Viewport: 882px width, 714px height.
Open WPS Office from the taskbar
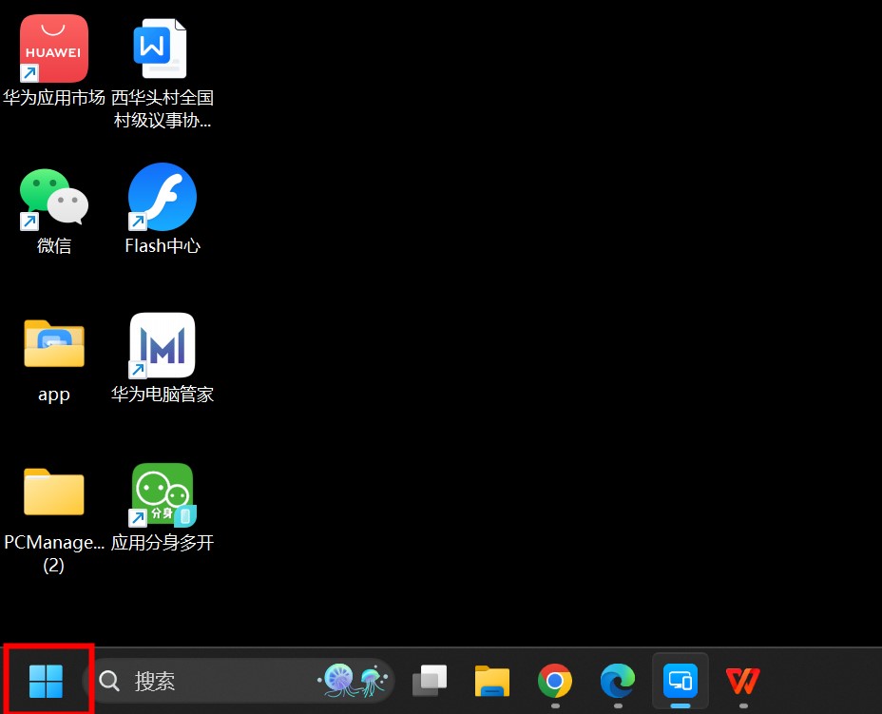(x=742, y=681)
